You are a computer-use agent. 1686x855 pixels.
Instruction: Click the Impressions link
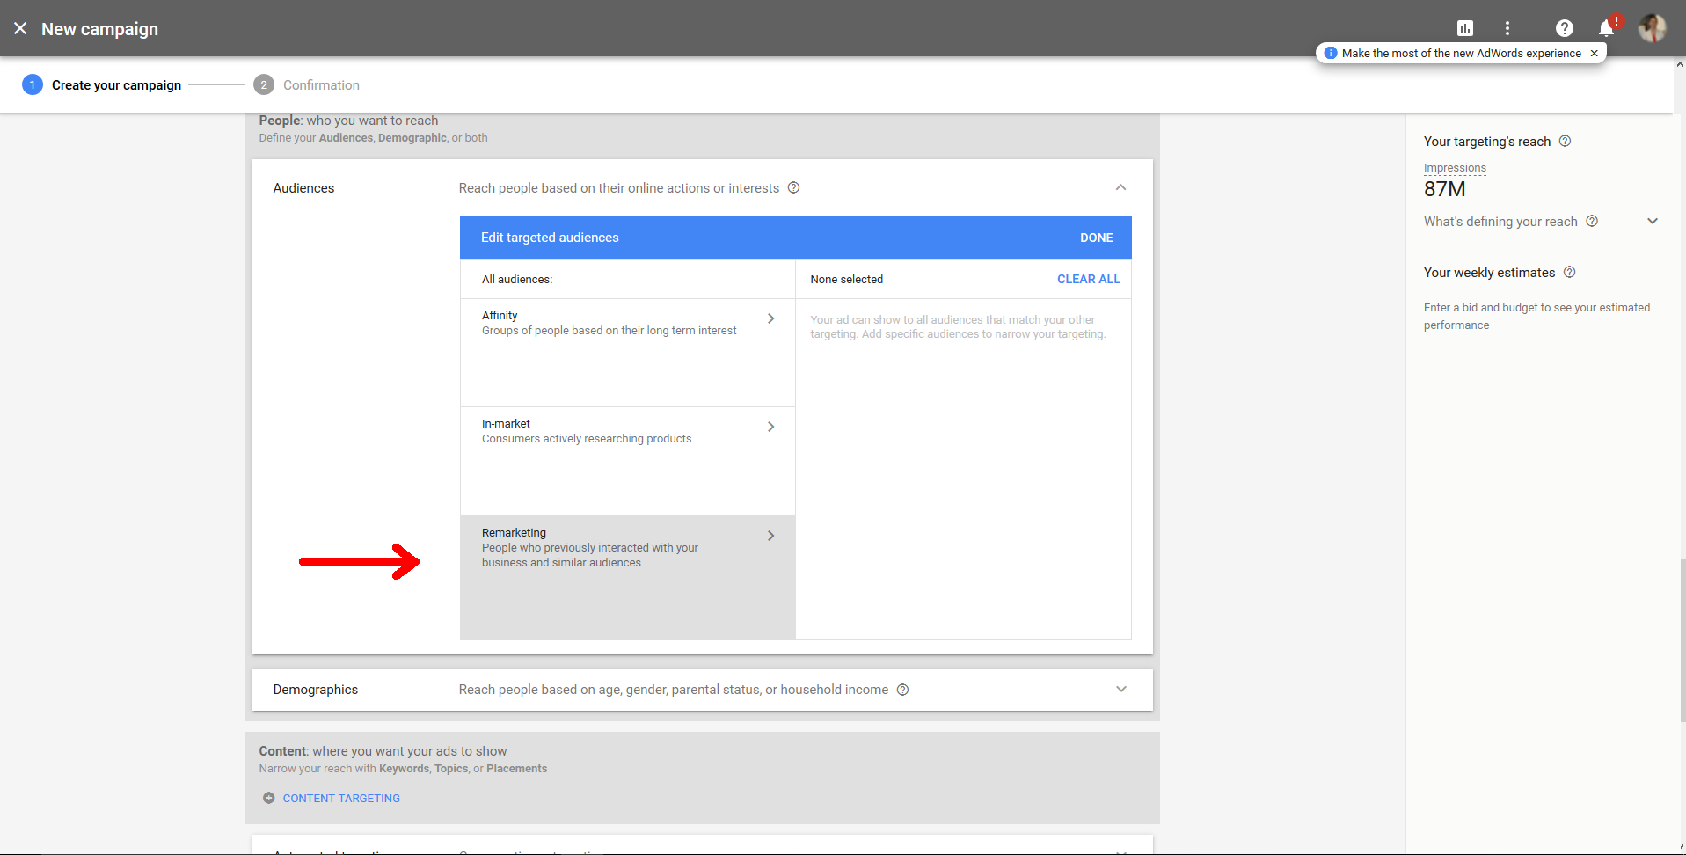click(1455, 168)
